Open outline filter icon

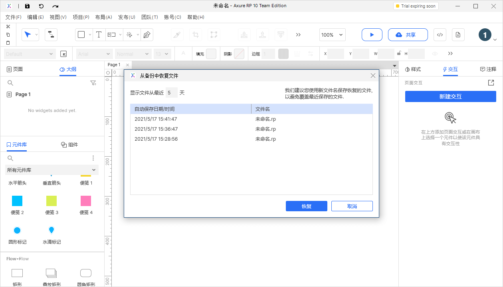[x=93, y=83]
